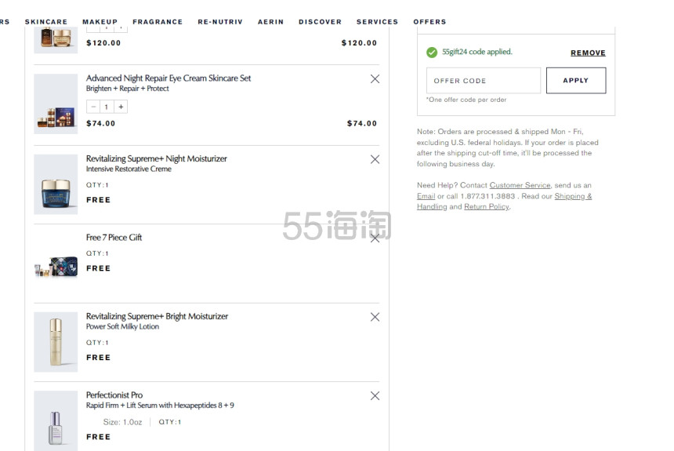Open the Re-Nutriv menu

(x=220, y=21)
